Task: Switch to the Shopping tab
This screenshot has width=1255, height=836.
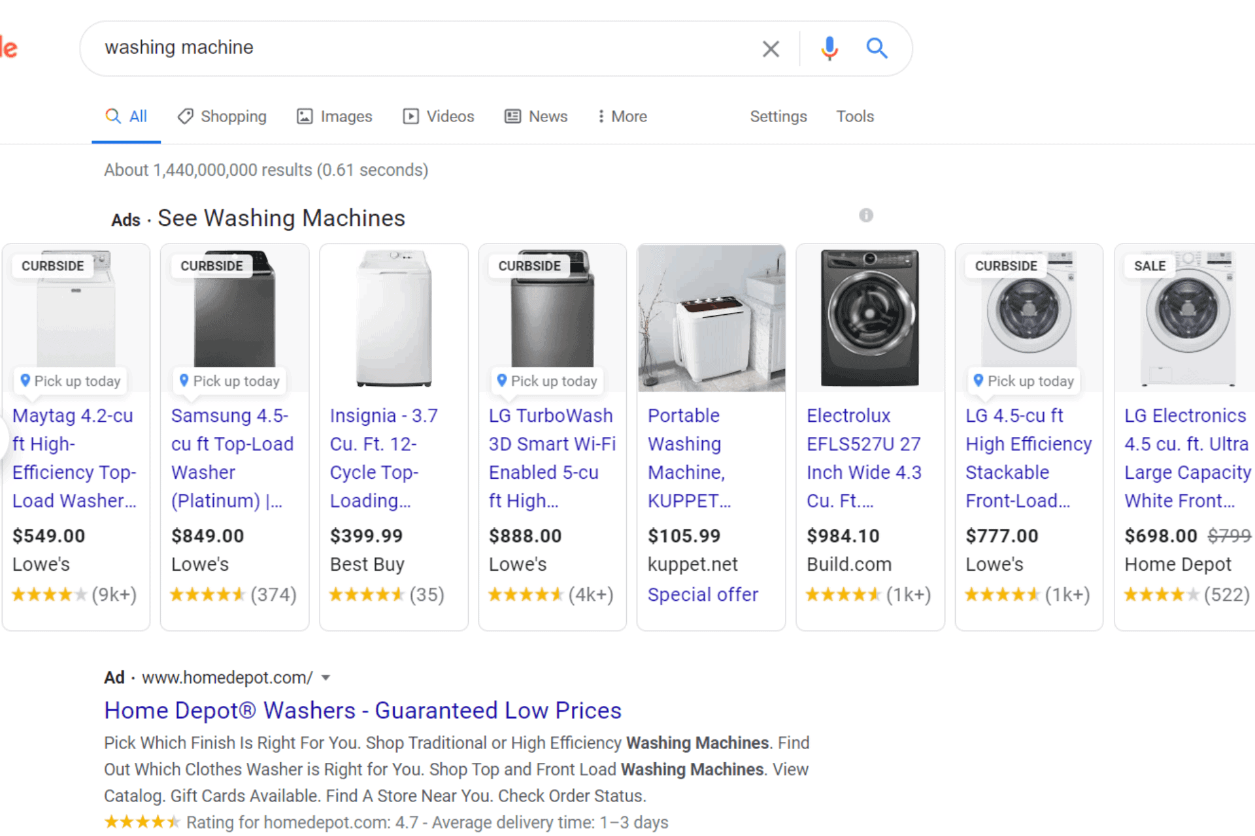Action: 222,116
